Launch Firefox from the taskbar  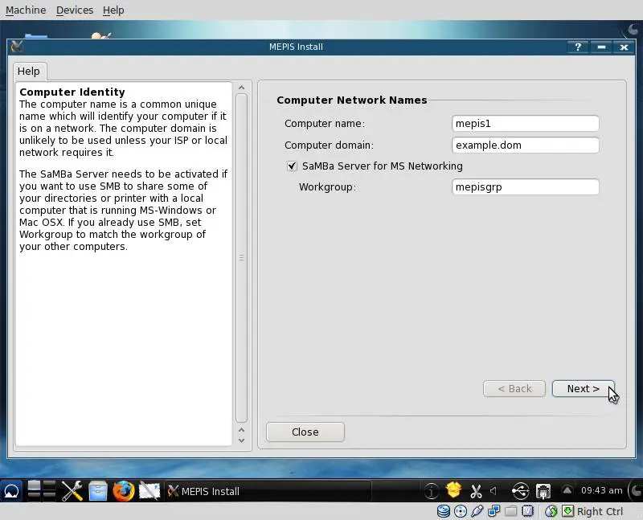coord(124,491)
